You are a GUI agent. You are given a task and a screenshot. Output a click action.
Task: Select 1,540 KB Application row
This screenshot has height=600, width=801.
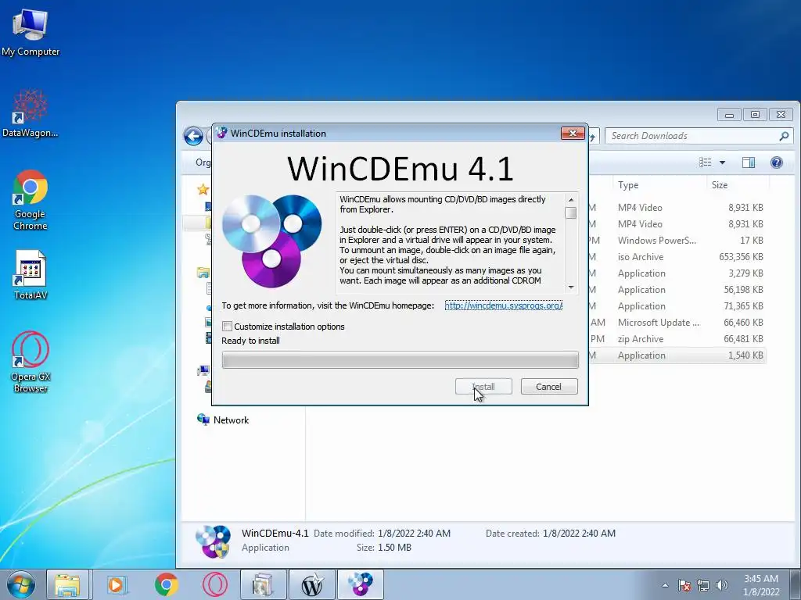pyautogui.click(x=677, y=355)
